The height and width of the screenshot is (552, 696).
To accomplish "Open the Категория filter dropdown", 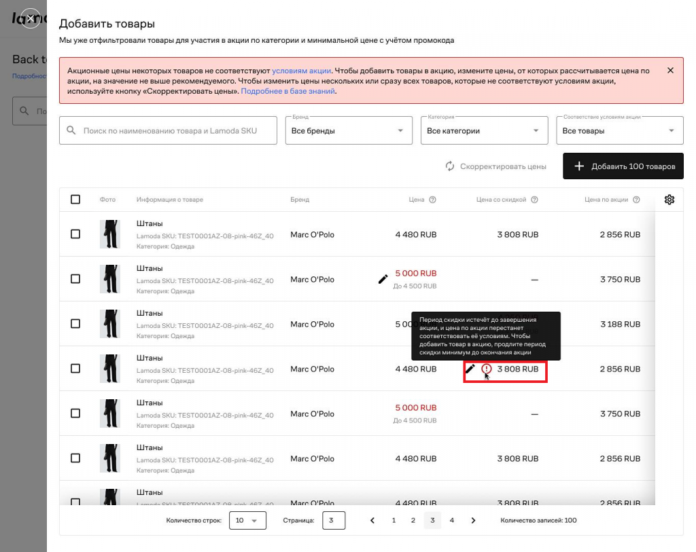I will tap(484, 130).
